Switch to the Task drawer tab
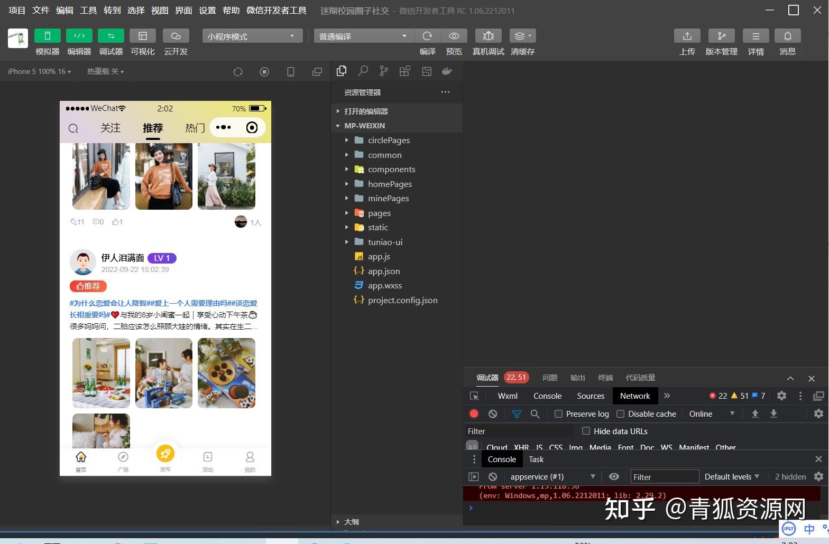 pos(536,459)
